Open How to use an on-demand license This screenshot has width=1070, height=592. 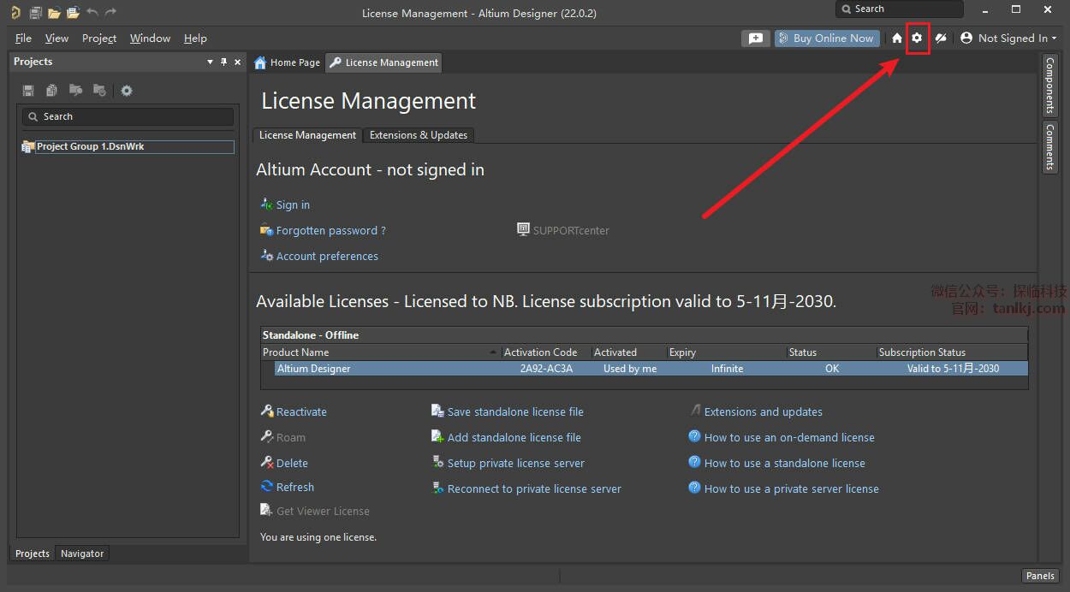pyautogui.click(x=789, y=437)
